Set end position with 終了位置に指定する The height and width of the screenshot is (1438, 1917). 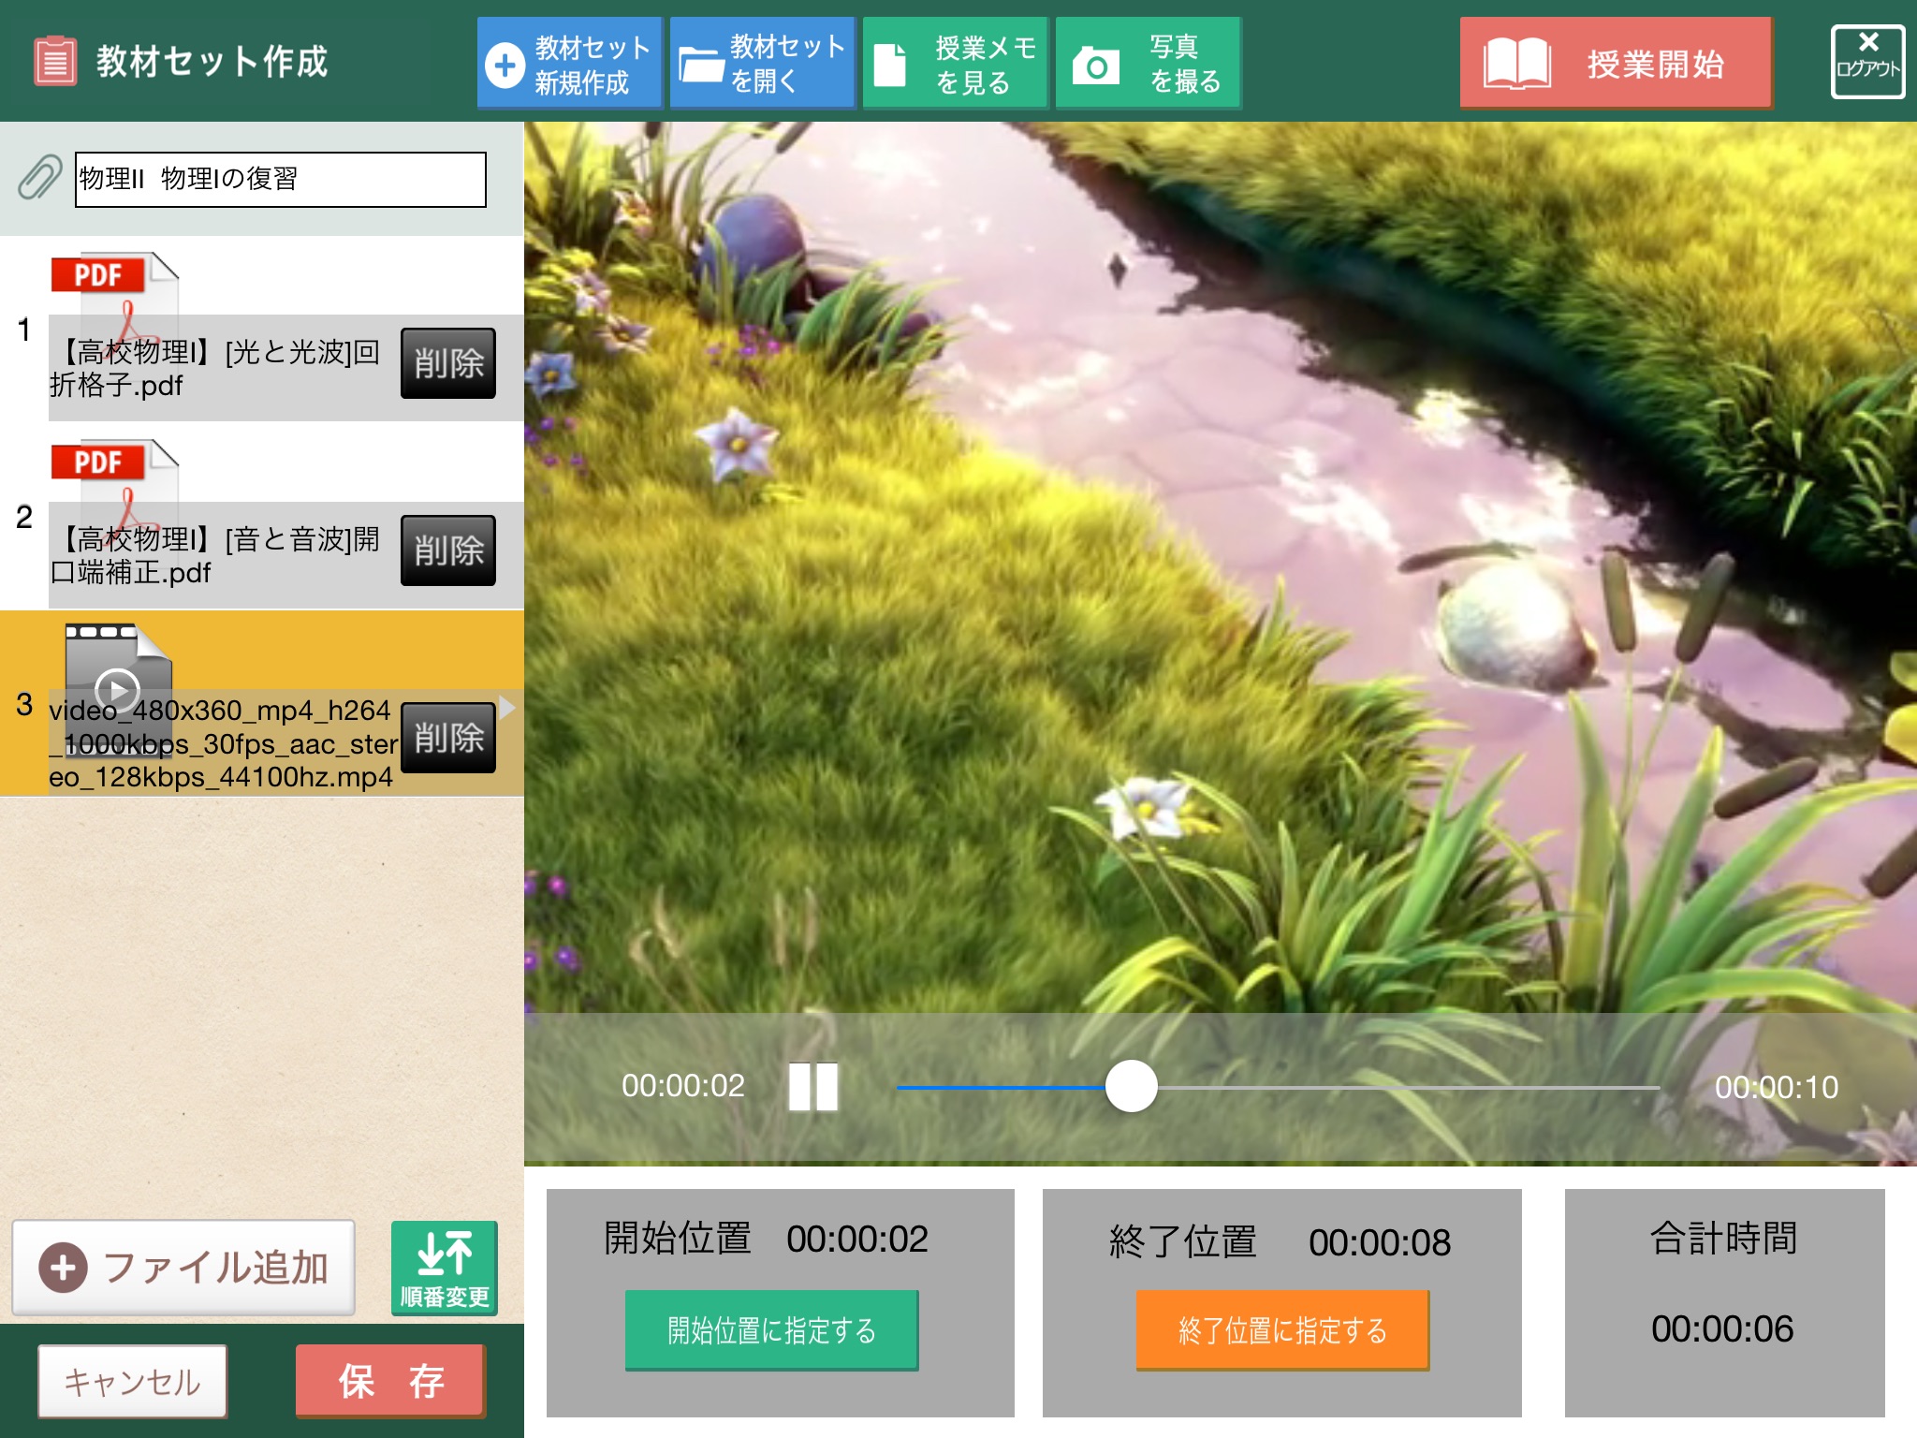(x=1282, y=1330)
